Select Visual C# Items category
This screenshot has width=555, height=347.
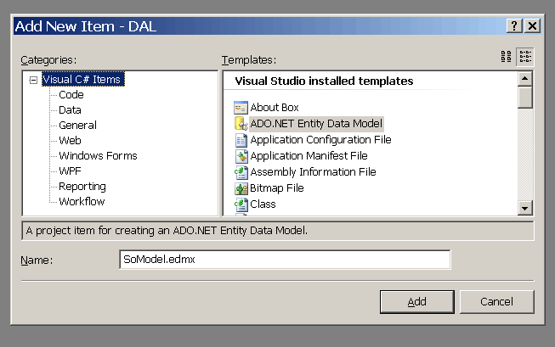click(x=82, y=79)
